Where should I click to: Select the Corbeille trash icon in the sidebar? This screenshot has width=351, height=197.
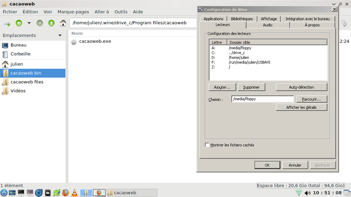click(5, 54)
